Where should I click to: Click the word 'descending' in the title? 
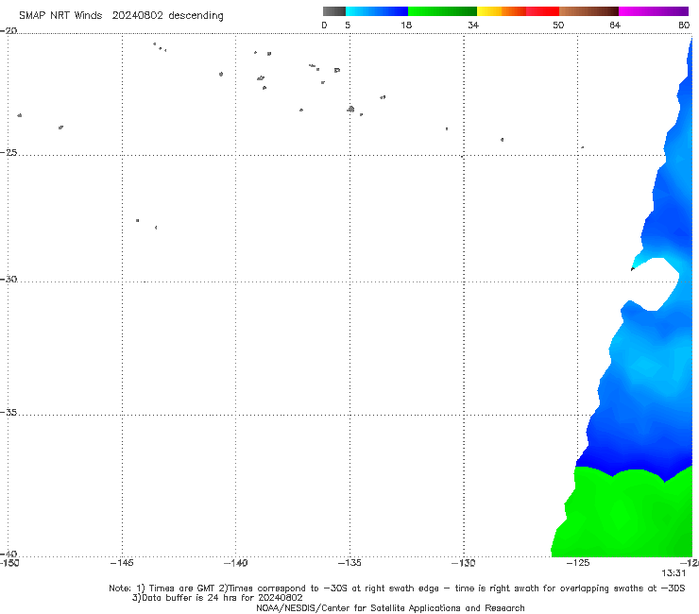196,16
